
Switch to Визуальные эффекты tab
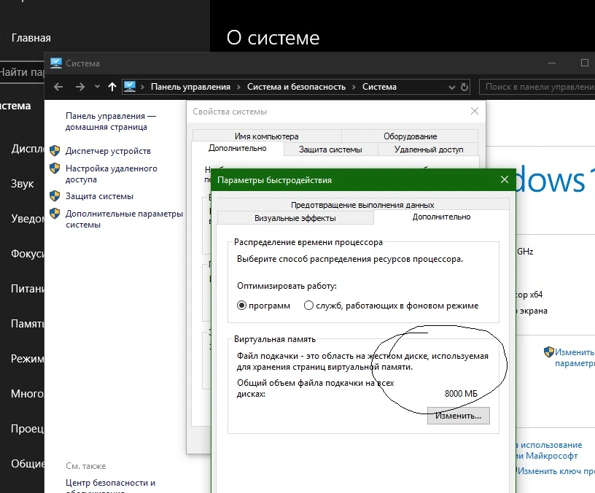coord(295,218)
